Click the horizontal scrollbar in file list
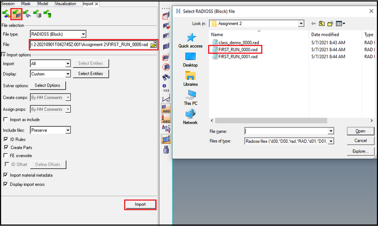 (271, 120)
